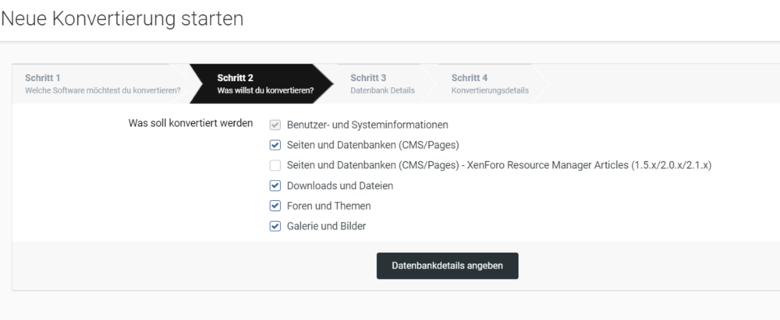This screenshot has height=320, width=780.
Task: Go back to Schritt 1 software selection
Action: tap(101, 83)
